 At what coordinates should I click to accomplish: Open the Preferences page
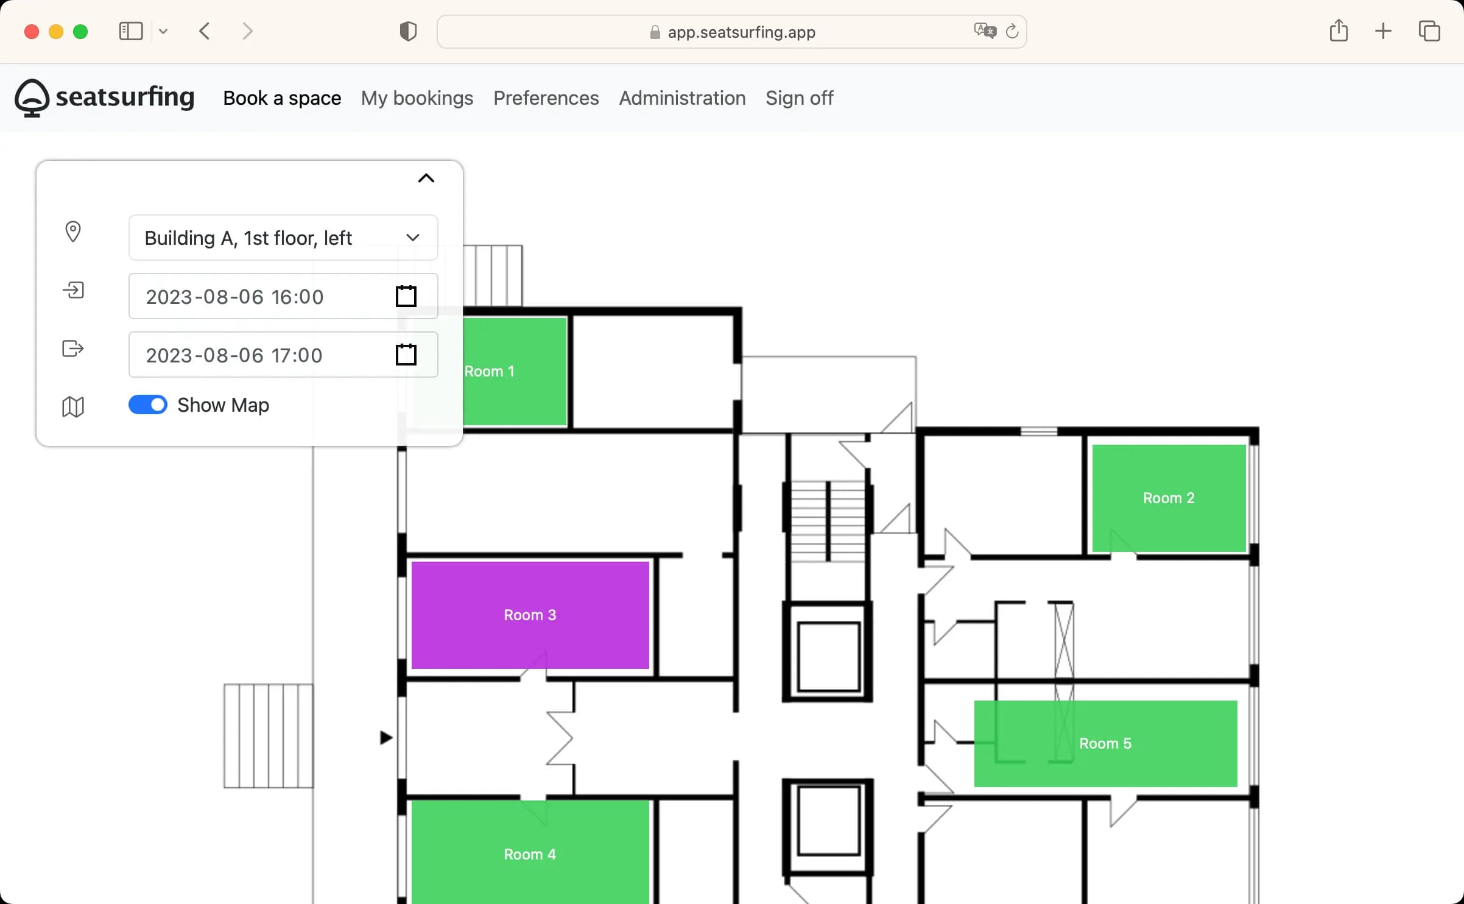(546, 98)
